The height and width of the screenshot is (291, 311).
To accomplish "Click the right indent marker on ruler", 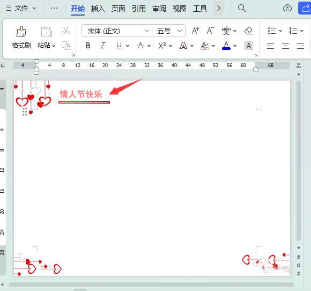I will coord(256,69).
